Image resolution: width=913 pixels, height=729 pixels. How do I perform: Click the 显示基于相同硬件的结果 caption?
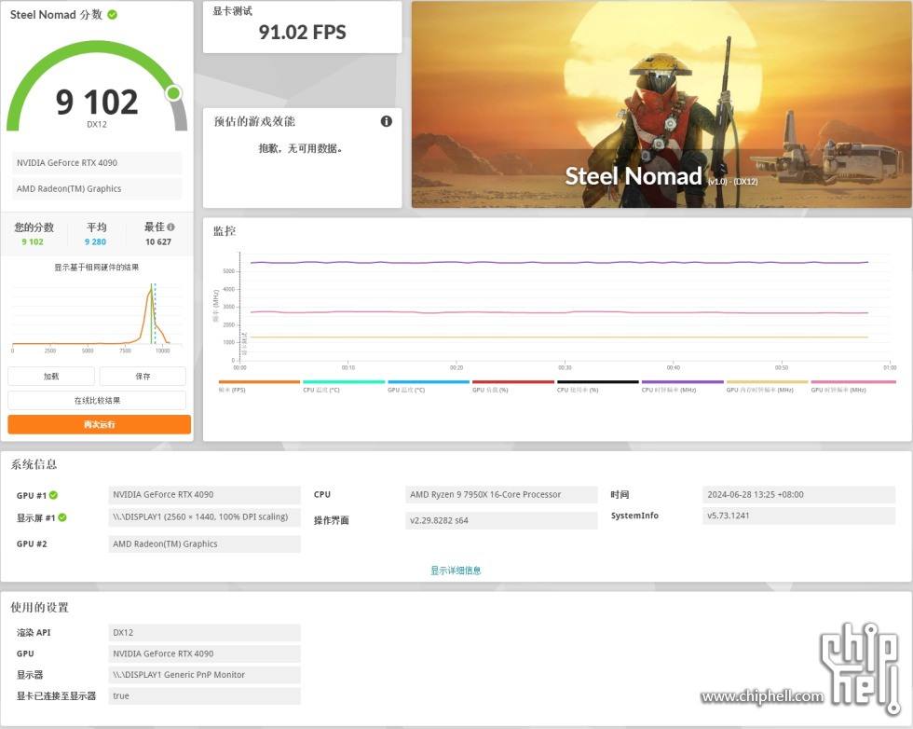point(97,268)
